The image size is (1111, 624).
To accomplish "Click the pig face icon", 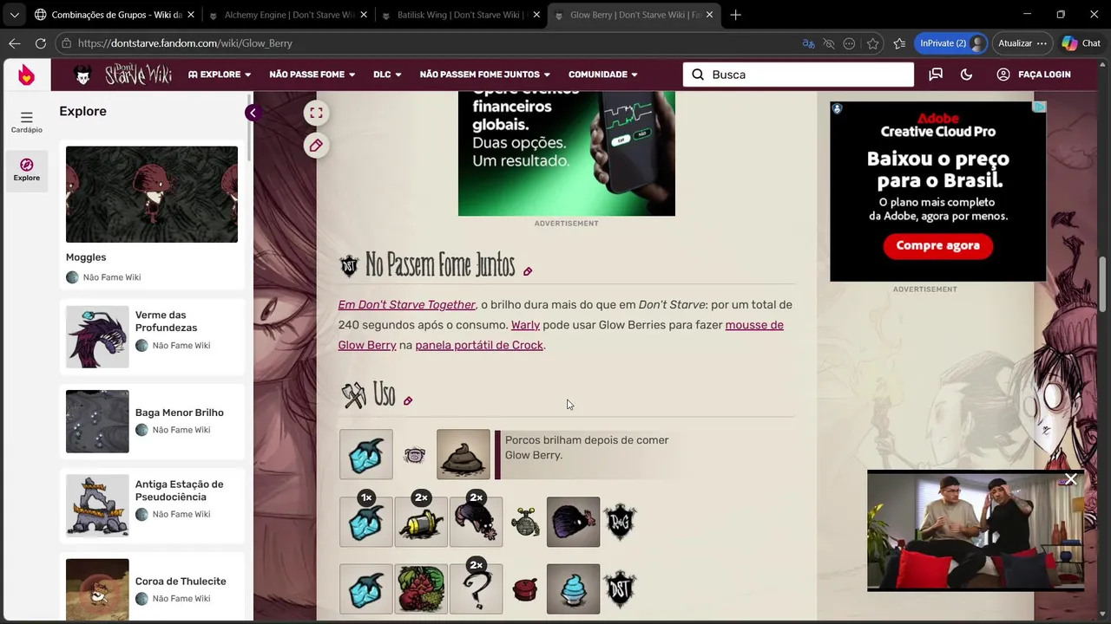I will [415, 455].
